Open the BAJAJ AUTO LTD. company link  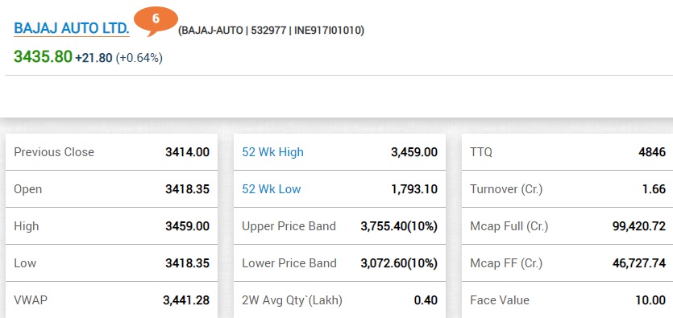[x=71, y=28]
